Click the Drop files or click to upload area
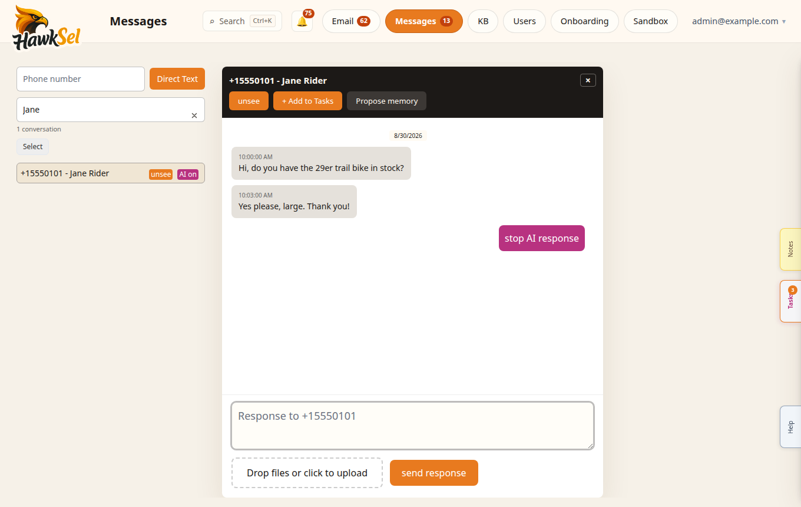The image size is (801, 507). (307, 473)
